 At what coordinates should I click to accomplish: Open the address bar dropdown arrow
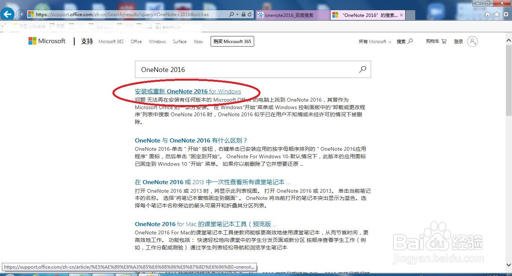(237, 15)
